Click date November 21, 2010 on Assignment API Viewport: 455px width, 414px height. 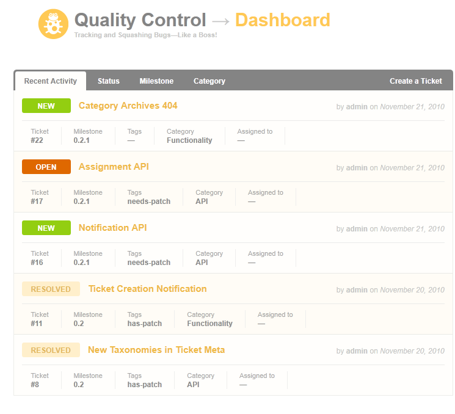(412, 168)
